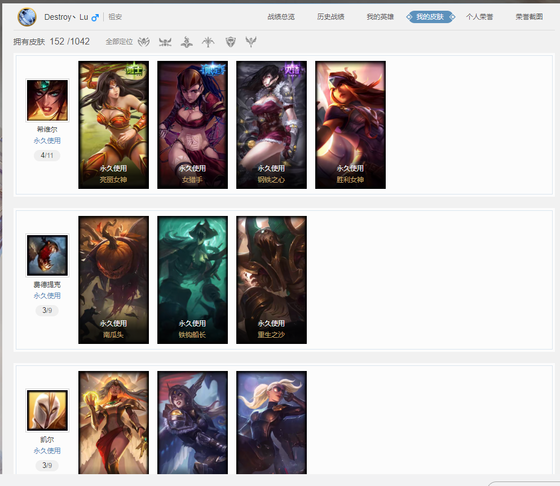Image resolution: width=560 pixels, height=486 pixels.
Task: Click 费德提克's 3/9 skin count badge
Action: click(47, 310)
